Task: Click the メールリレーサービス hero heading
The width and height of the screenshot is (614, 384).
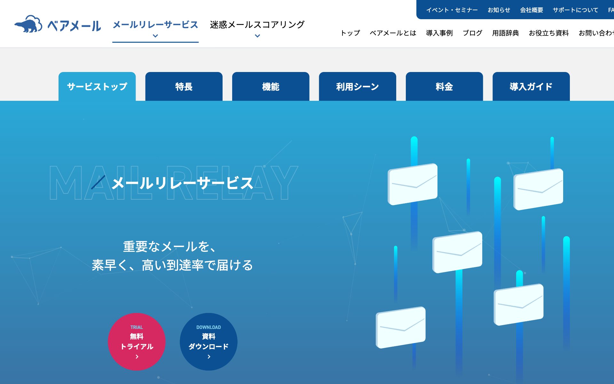Action: [183, 183]
